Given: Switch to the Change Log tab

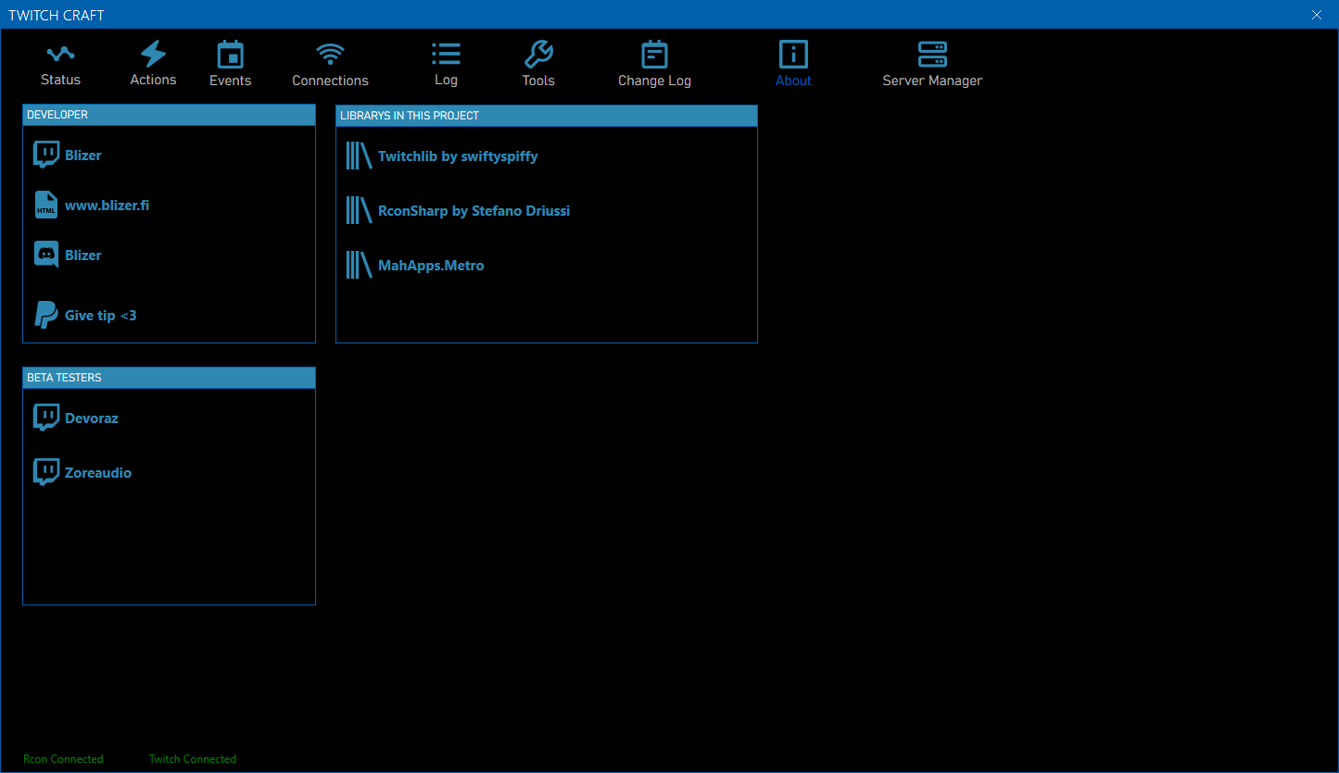Looking at the screenshot, I should (654, 65).
